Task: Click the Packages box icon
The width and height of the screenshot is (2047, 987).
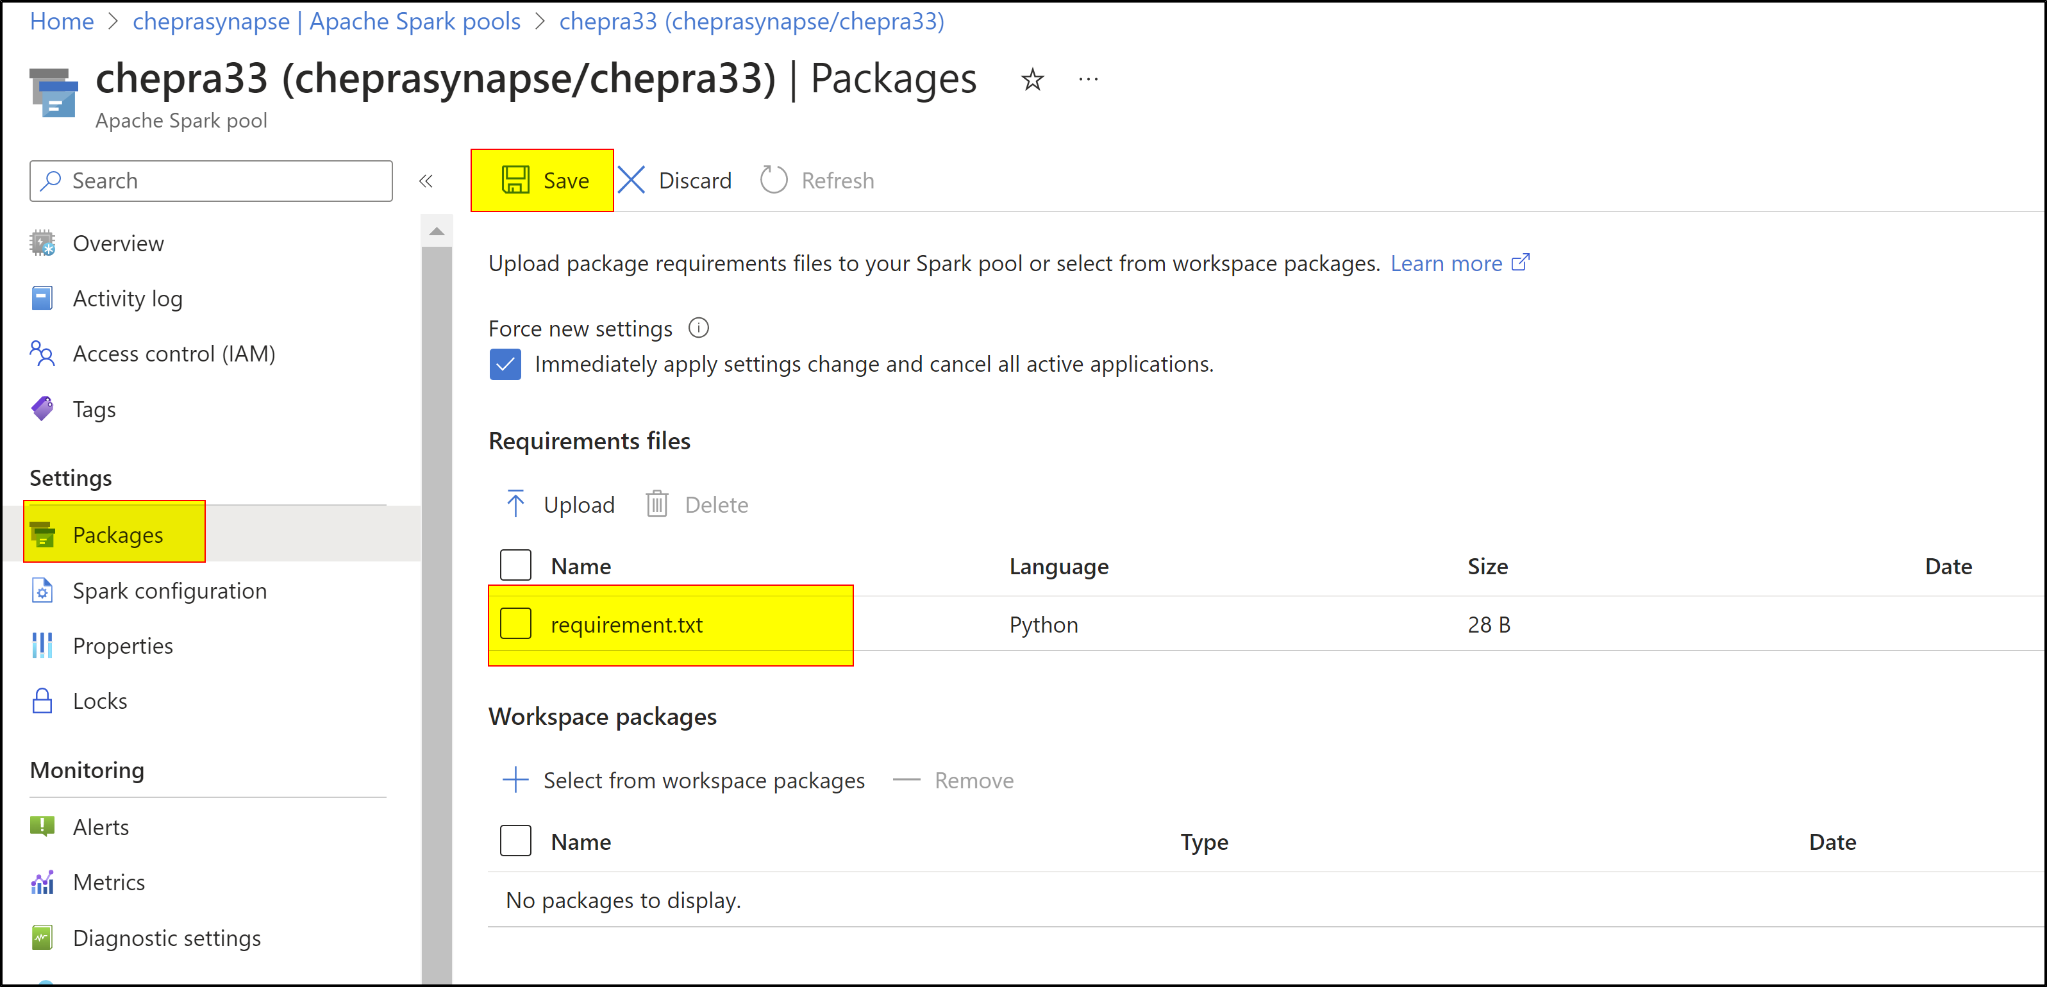Action: coord(42,534)
